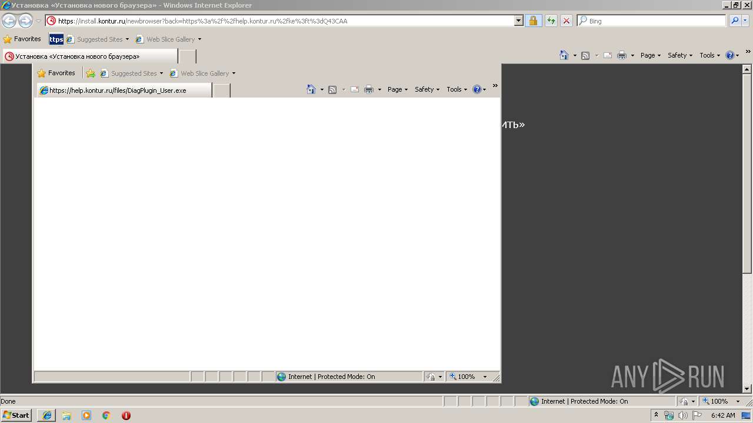Image resolution: width=753 pixels, height=423 pixels.
Task: Open the zoom dropdown arrow in the embedded window
Action: [x=485, y=377]
